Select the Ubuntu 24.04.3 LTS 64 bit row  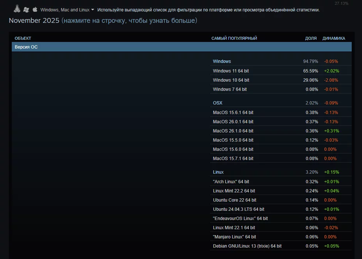(238, 209)
